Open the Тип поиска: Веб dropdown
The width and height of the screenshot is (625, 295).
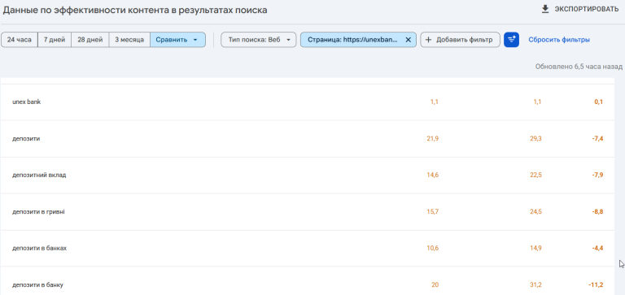(259, 40)
